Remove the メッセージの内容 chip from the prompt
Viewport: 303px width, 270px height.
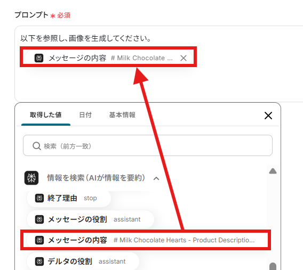184,58
